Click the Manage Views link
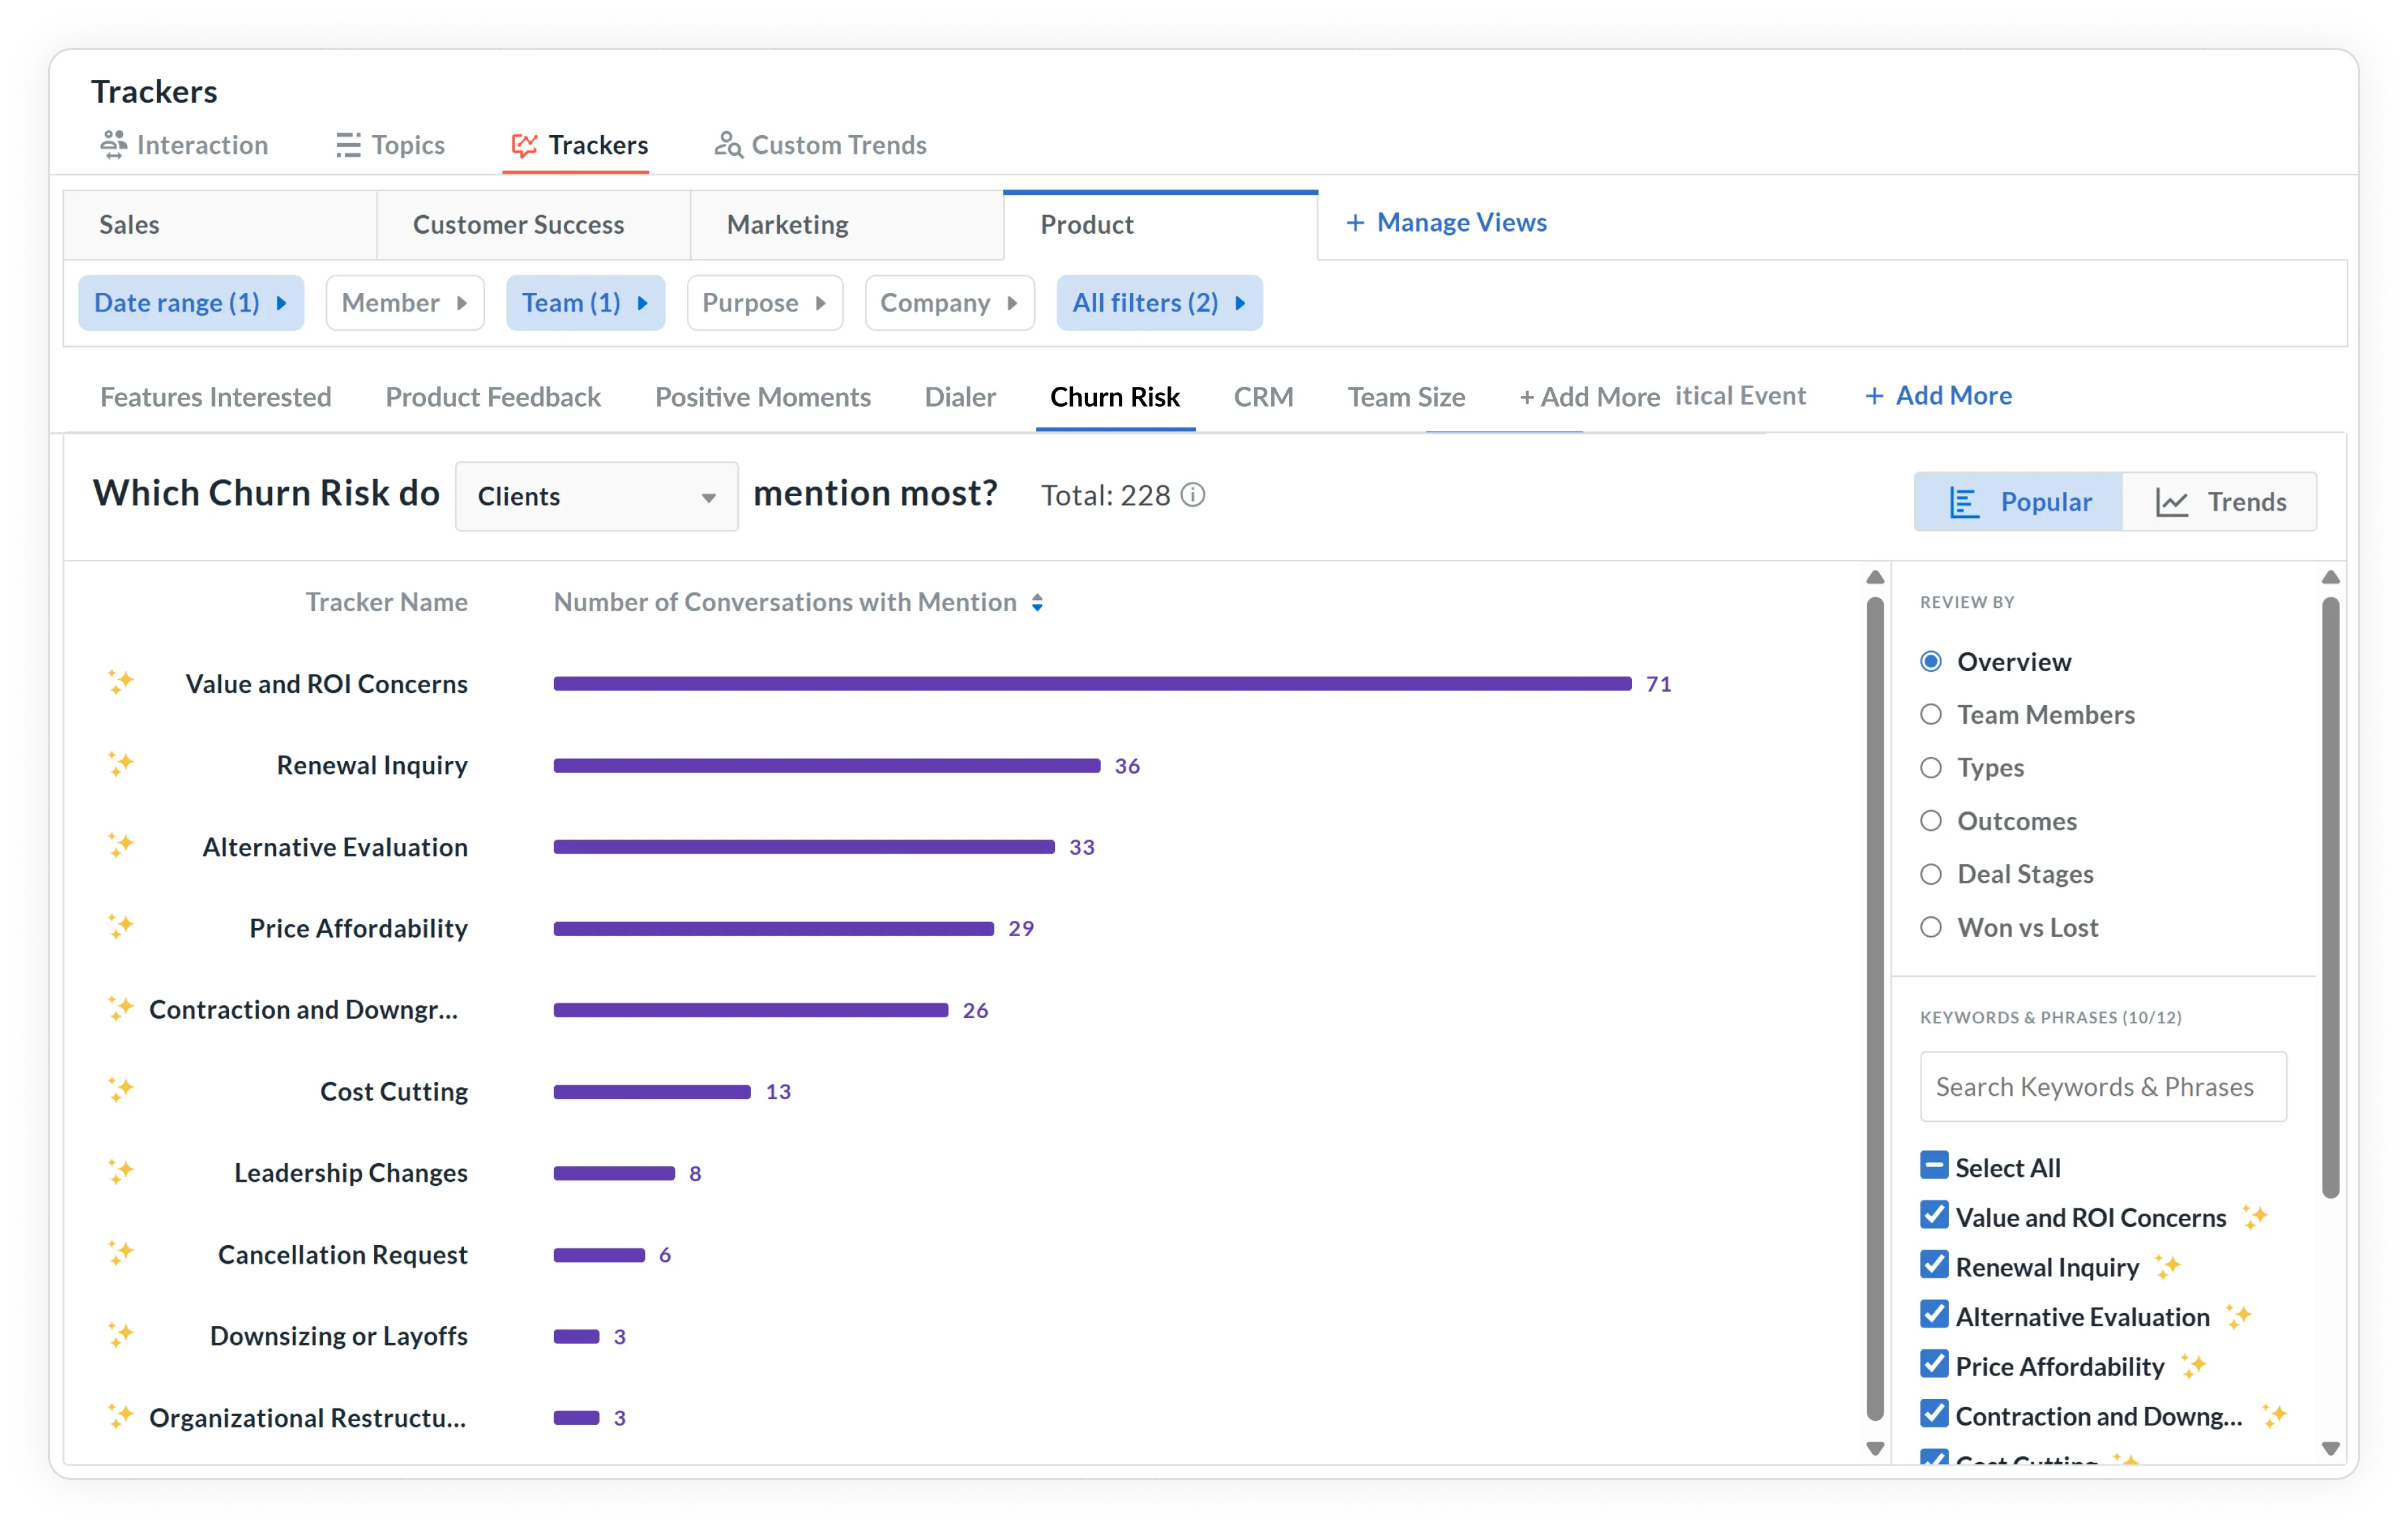Image resolution: width=2408 pixels, height=1528 pixels. [x=1446, y=222]
